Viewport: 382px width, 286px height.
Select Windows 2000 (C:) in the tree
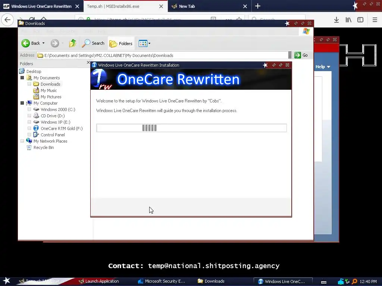(58, 109)
